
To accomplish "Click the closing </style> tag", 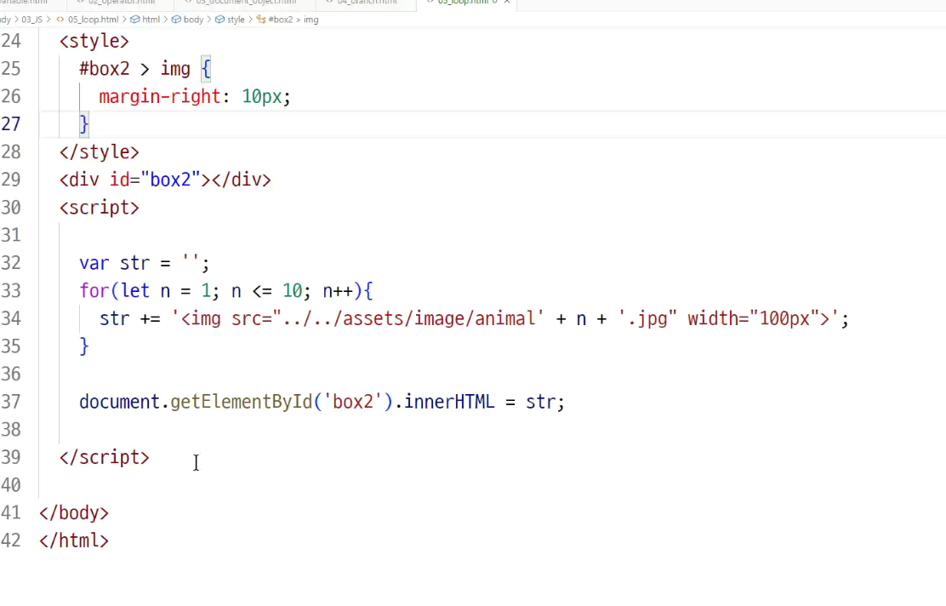I will pos(100,152).
